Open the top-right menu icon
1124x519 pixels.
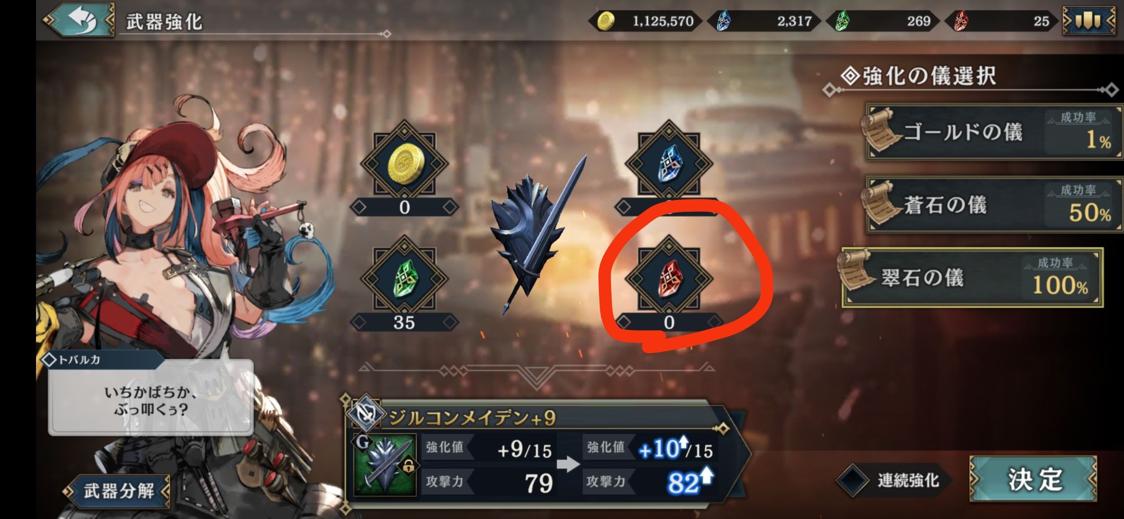(1088, 21)
